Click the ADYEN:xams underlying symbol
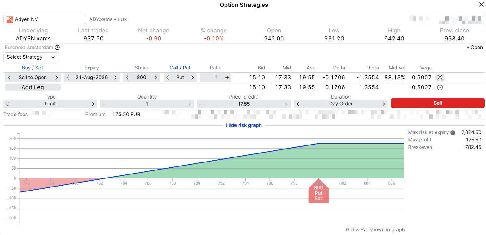Screen dimensions: 486x235 [x=33, y=39]
